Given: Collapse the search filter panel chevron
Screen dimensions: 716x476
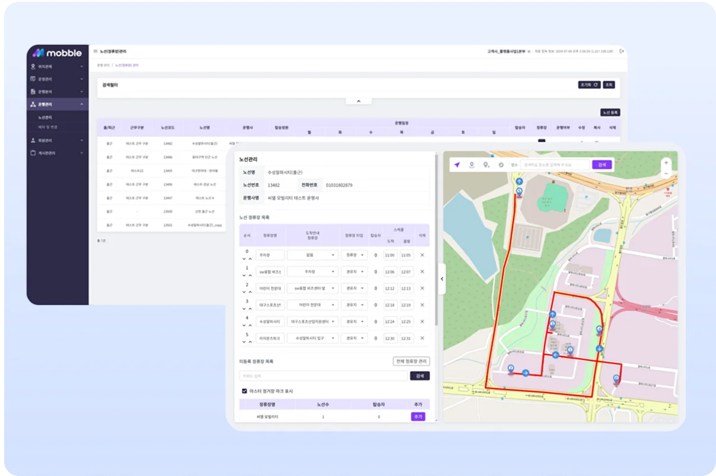Looking at the screenshot, I should click(x=358, y=101).
